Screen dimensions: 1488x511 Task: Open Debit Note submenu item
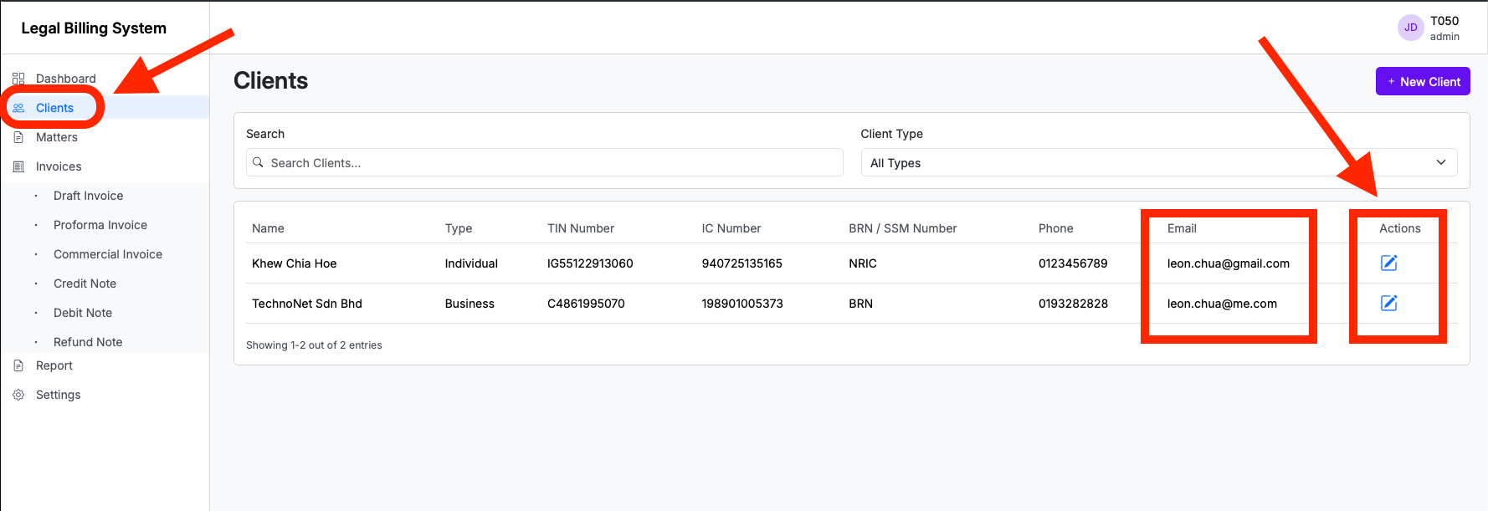click(83, 313)
